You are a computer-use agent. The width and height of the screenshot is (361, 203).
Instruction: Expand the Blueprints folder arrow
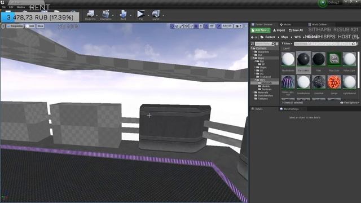pos(253,52)
